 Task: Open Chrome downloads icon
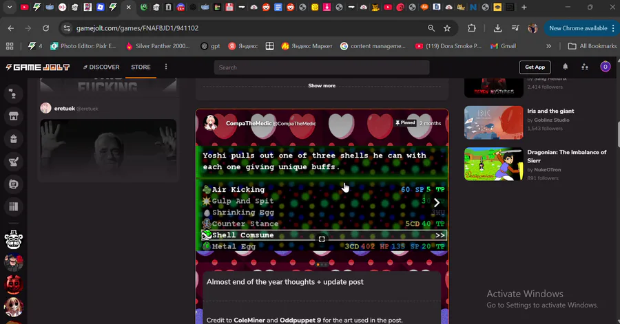coord(497,28)
